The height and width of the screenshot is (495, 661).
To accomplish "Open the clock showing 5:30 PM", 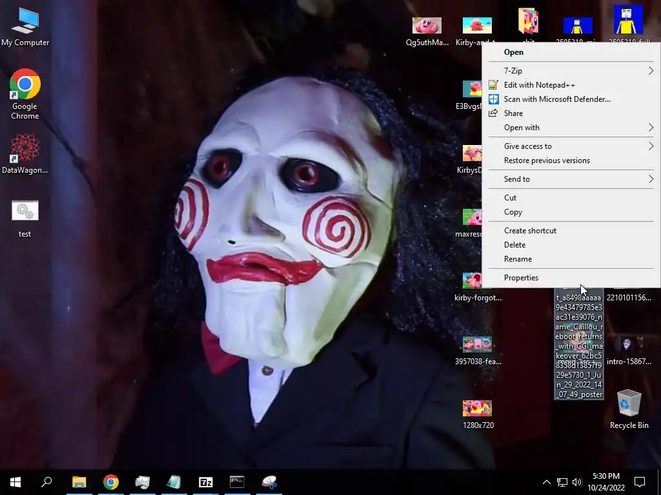I will pyautogui.click(x=606, y=482).
